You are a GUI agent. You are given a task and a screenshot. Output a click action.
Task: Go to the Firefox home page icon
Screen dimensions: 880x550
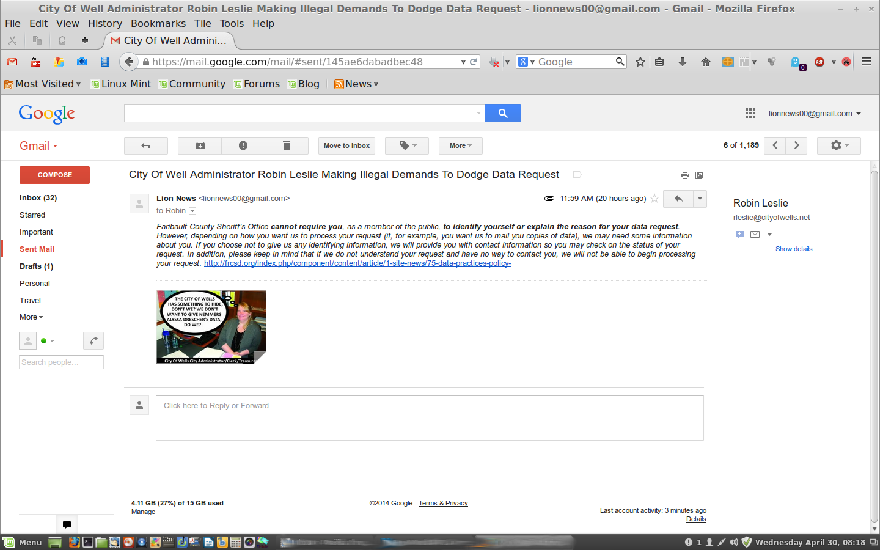point(706,62)
